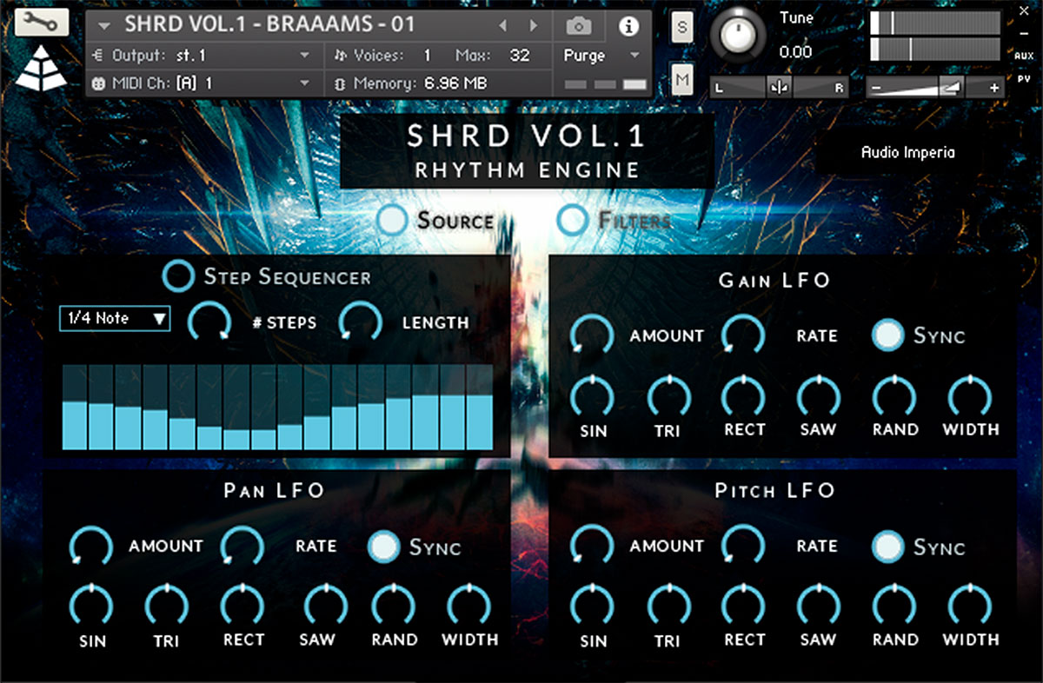1043x683 pixels.
Task: Open snapshot view with camera icon
Action: [578, 26]
